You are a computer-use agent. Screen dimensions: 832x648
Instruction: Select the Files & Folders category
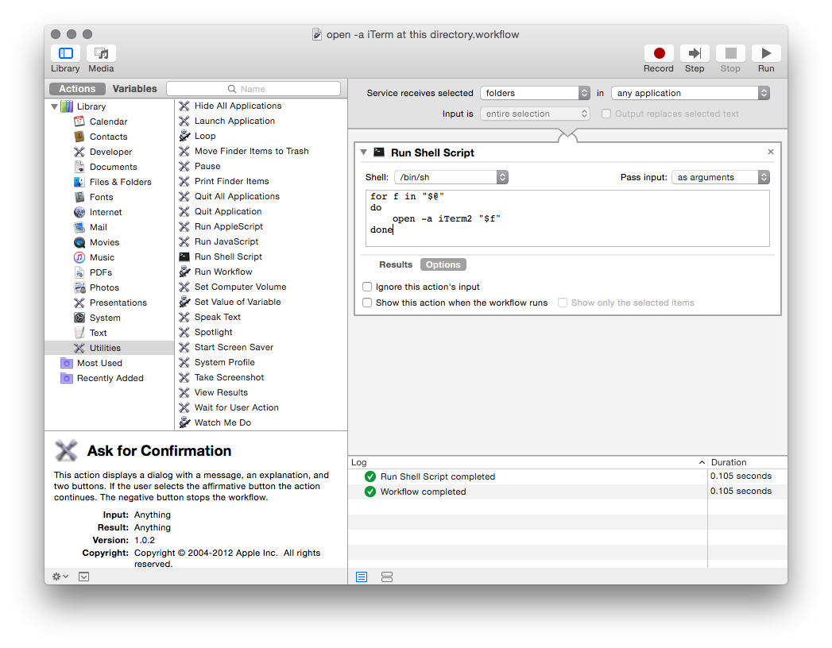(121, 182)
